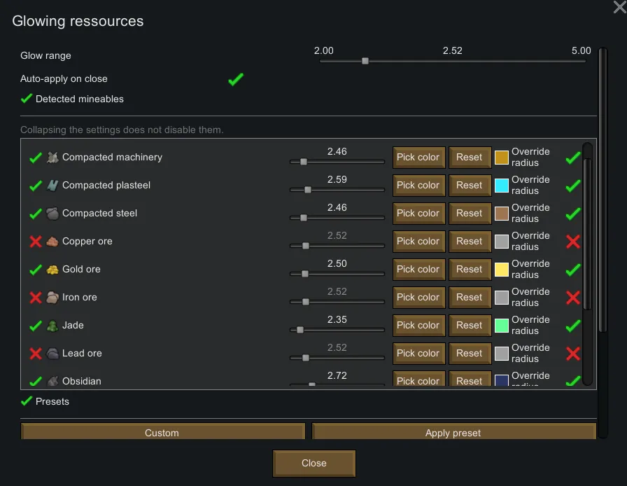
Task: Click the Compacted machinery ore icon
Action: tap(52, 158)
